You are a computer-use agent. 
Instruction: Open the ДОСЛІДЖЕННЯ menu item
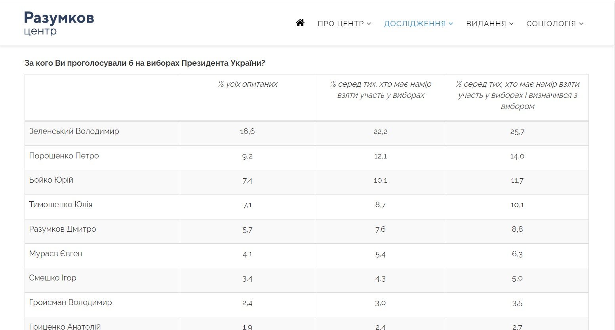[x=415, y=24]
